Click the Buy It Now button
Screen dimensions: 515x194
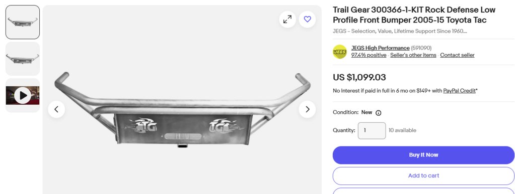pos(423,155)
